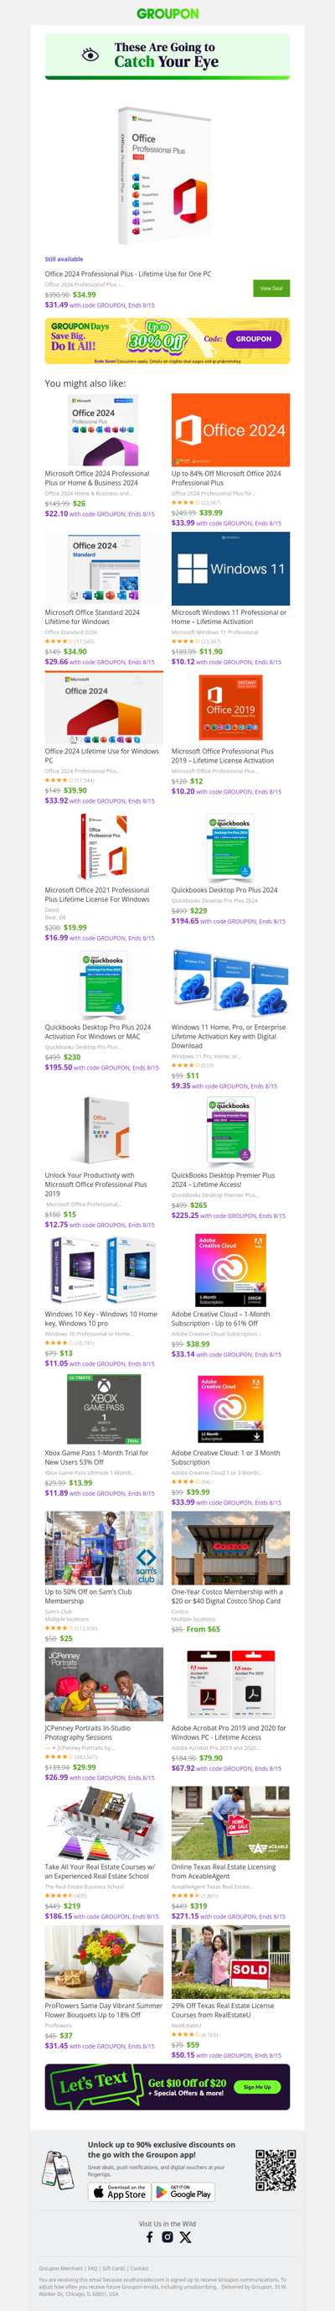Open the Costco membership deal title

point(227,1596)
